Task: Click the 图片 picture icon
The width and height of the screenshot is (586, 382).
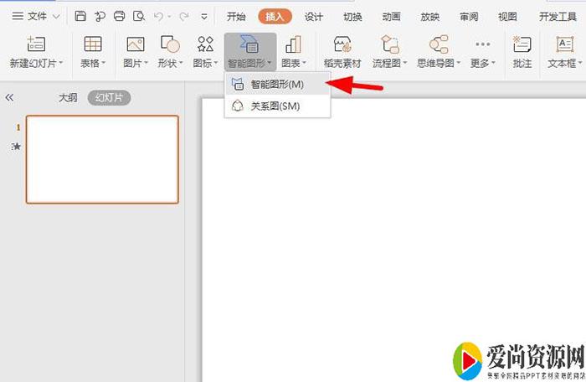Action: 136,44
